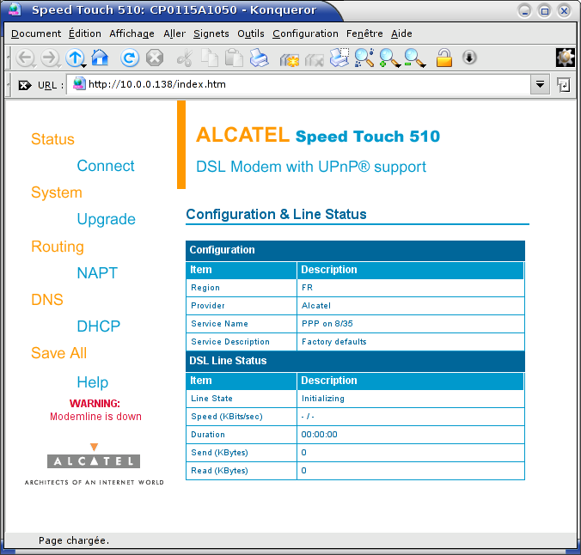The image size is (581, 555).
Task: Click the KDE gear throbber icon
Action: click(x=565, y=58)
